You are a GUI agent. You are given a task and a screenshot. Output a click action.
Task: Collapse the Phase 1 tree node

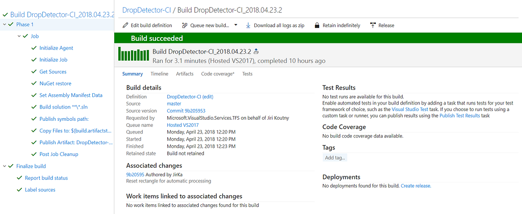(x=4, y=24)
